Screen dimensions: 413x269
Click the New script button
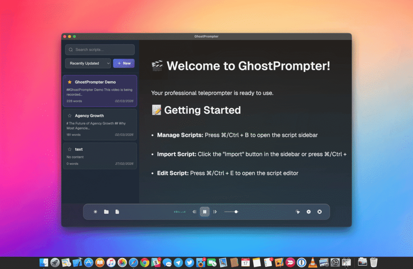click(x=124, y=63)
